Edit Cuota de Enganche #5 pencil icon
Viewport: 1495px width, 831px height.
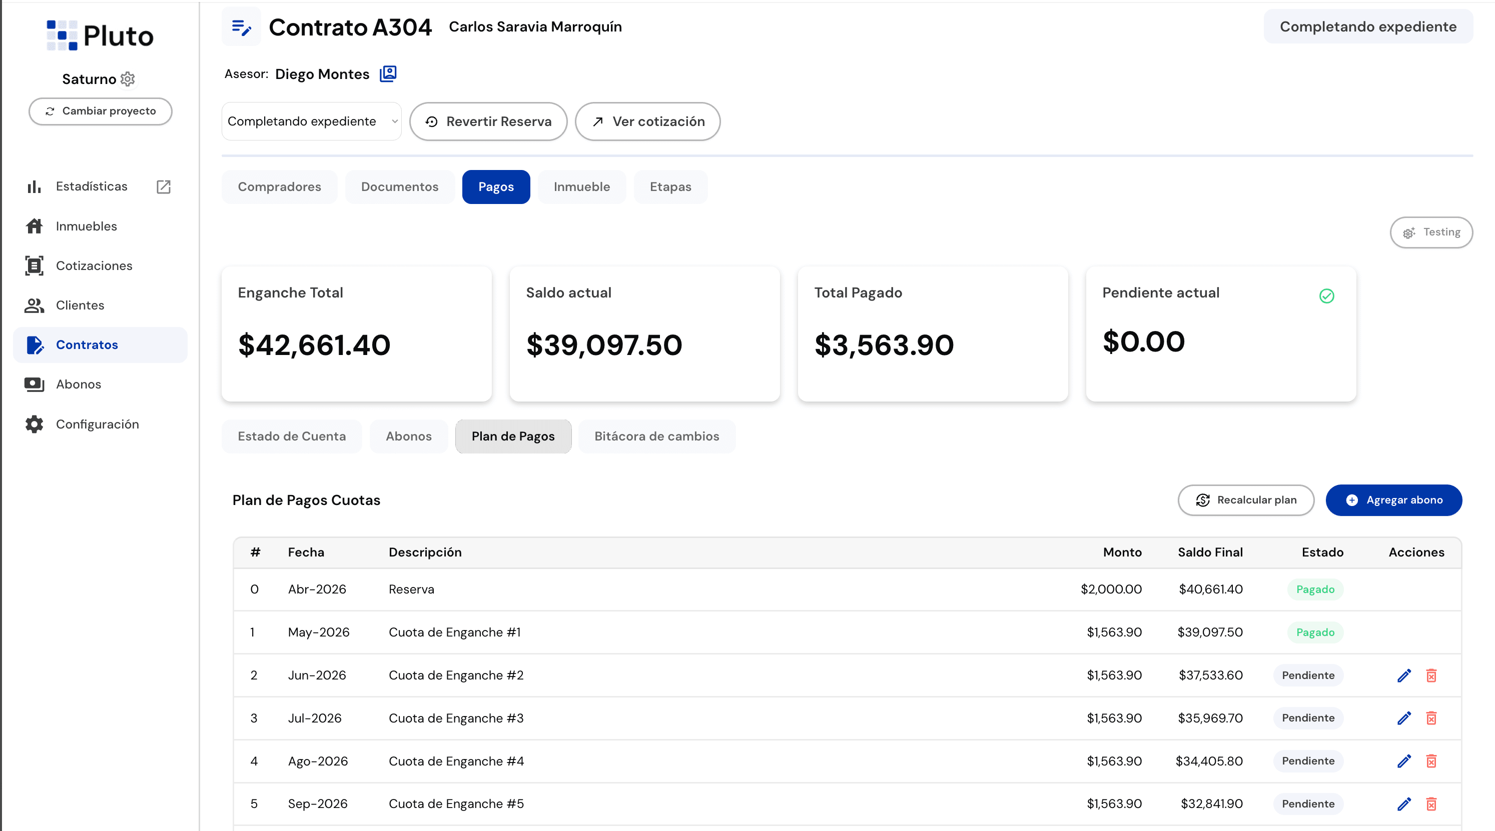pos(1404,803)
